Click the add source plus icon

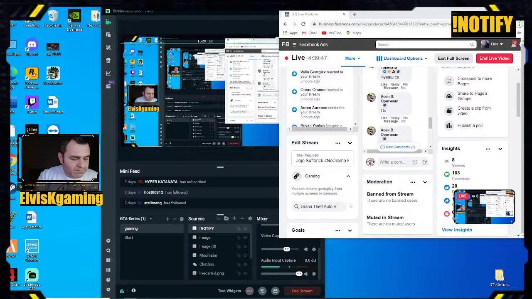click(x=234, y=218)
